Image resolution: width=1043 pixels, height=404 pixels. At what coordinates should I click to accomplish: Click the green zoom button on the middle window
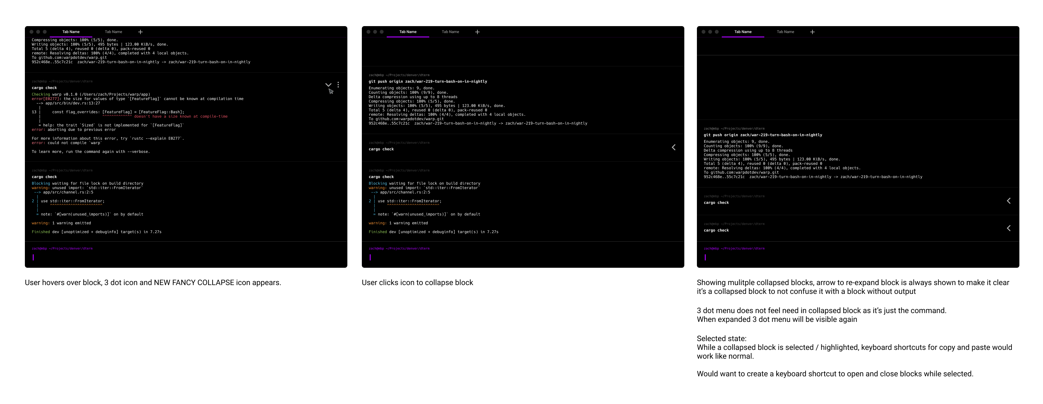382,31
